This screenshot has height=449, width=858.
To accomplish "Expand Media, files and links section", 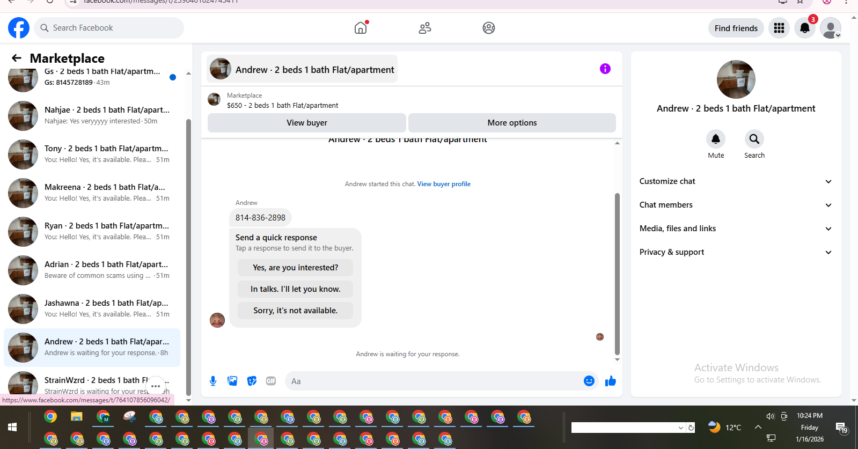I will tap(736, 229).
